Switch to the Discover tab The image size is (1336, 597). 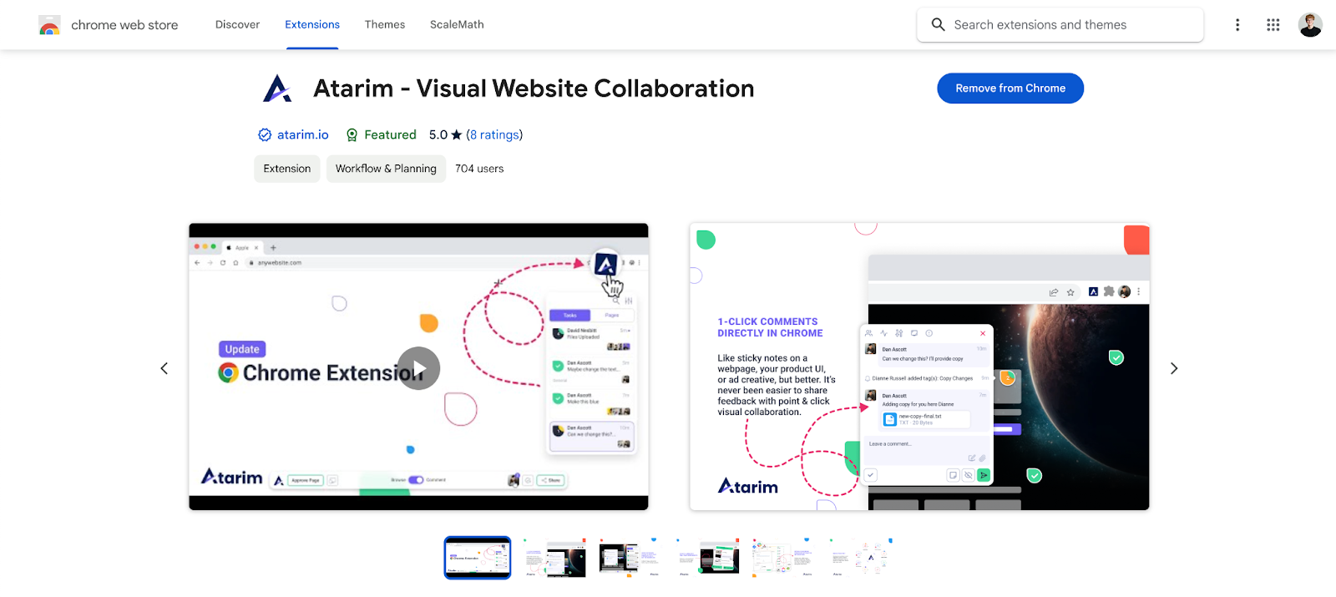pos(237,25)
